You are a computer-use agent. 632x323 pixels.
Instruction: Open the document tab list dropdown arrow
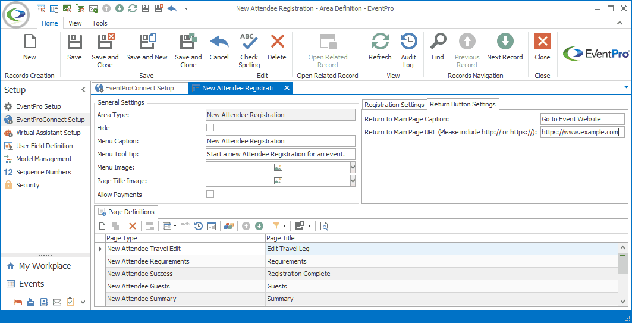pos(626,87)
